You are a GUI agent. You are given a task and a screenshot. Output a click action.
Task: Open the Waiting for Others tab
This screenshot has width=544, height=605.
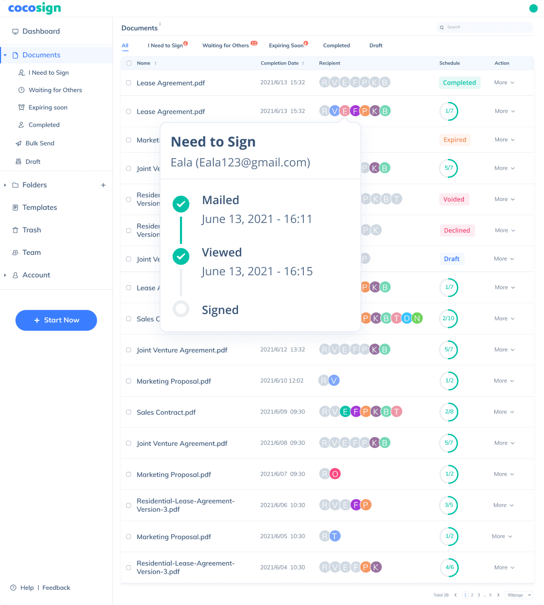point(225,46)
